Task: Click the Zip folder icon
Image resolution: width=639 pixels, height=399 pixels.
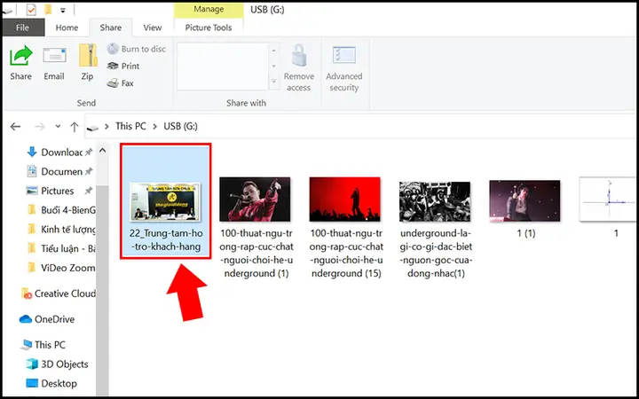Action: click(87, 55)
